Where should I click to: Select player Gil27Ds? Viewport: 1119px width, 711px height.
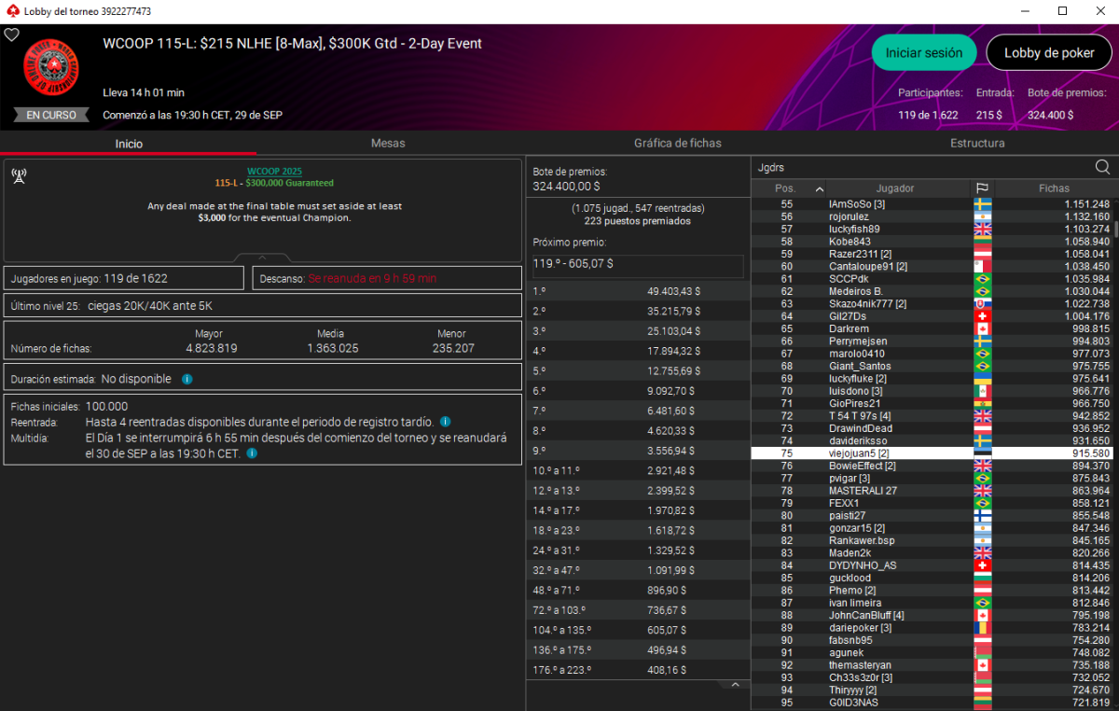tap(932, 316)
